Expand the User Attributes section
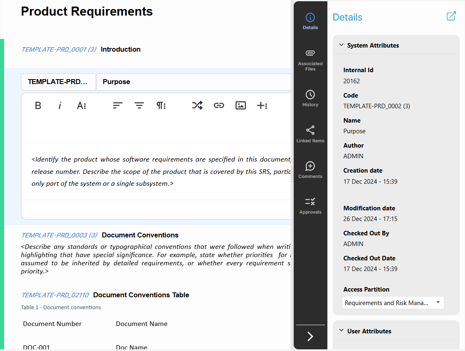 click(341, 331)
